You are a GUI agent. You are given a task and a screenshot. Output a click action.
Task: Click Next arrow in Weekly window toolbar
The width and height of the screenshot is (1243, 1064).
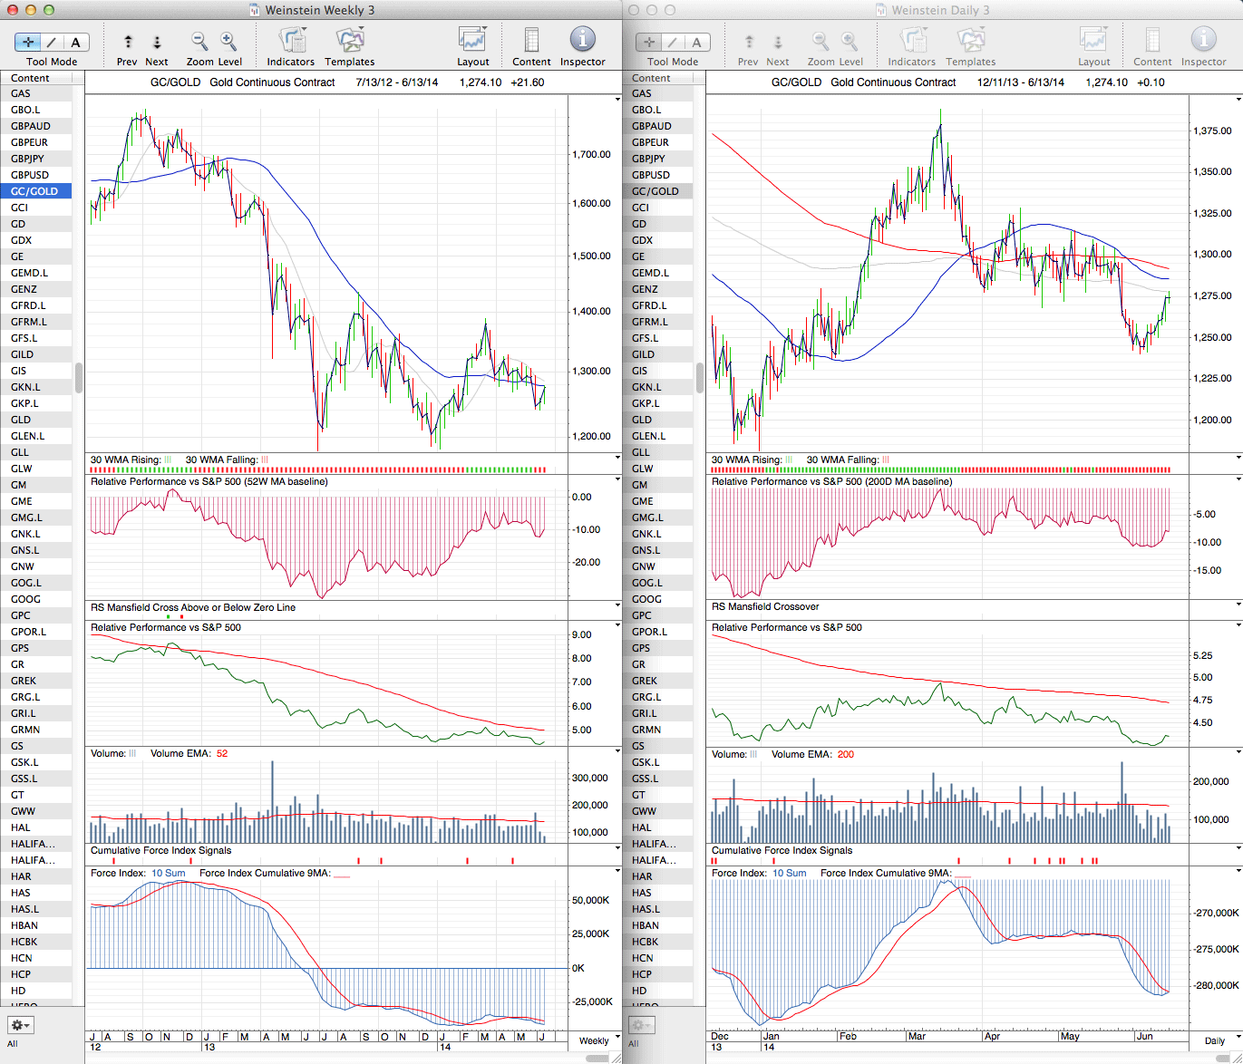(x=157, y=42)
